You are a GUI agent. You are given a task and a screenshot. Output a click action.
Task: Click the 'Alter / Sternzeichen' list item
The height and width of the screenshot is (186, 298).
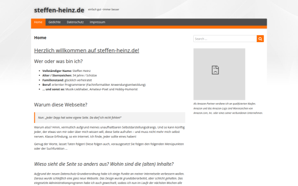[x=70, y=75]
